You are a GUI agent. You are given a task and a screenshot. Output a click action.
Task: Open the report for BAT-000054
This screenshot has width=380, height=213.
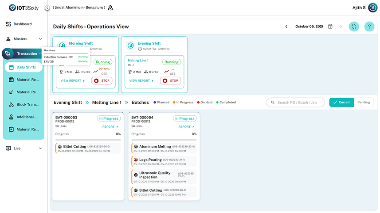(186, 127)
